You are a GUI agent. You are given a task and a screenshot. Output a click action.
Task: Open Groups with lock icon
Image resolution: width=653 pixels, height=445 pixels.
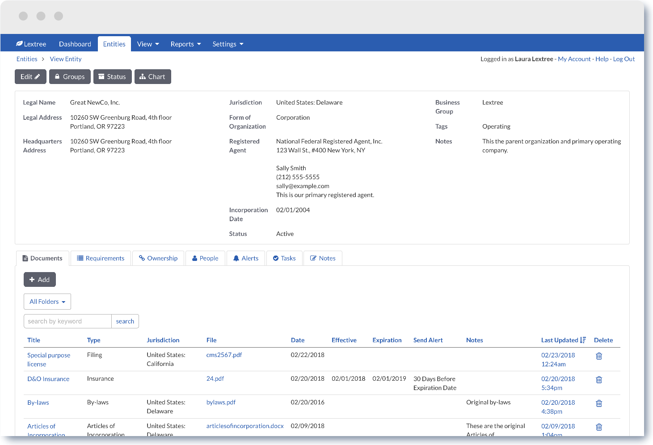coord(70,77)
